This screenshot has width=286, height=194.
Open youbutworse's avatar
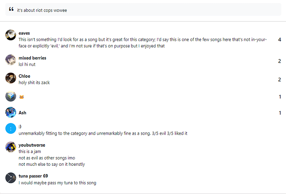pos(11,147)
